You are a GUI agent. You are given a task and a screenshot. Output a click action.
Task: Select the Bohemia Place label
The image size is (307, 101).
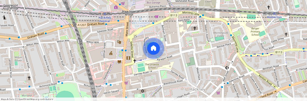pyautogui.click(x=157, y=6)
